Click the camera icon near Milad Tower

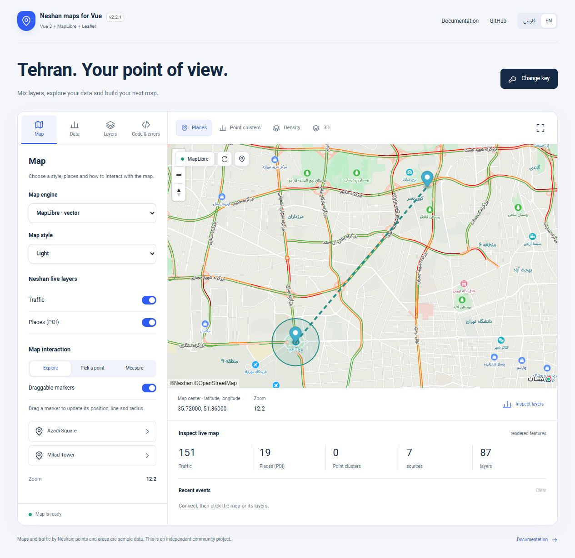click(409, 172)
